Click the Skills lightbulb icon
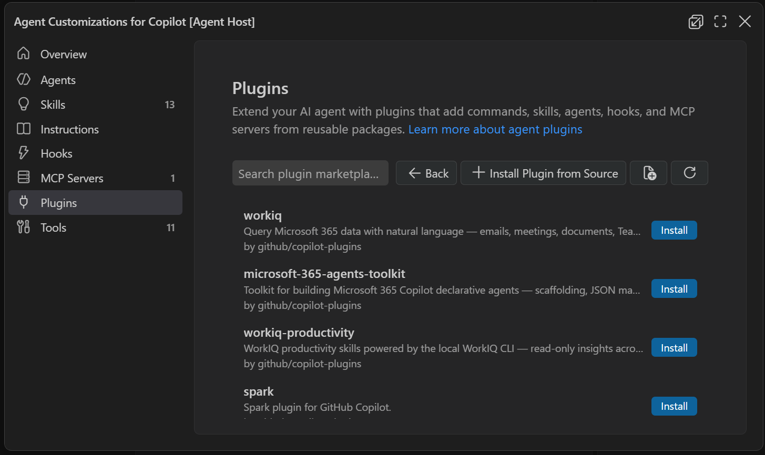This screenshot has height=455, width=765. click(23, 104)
